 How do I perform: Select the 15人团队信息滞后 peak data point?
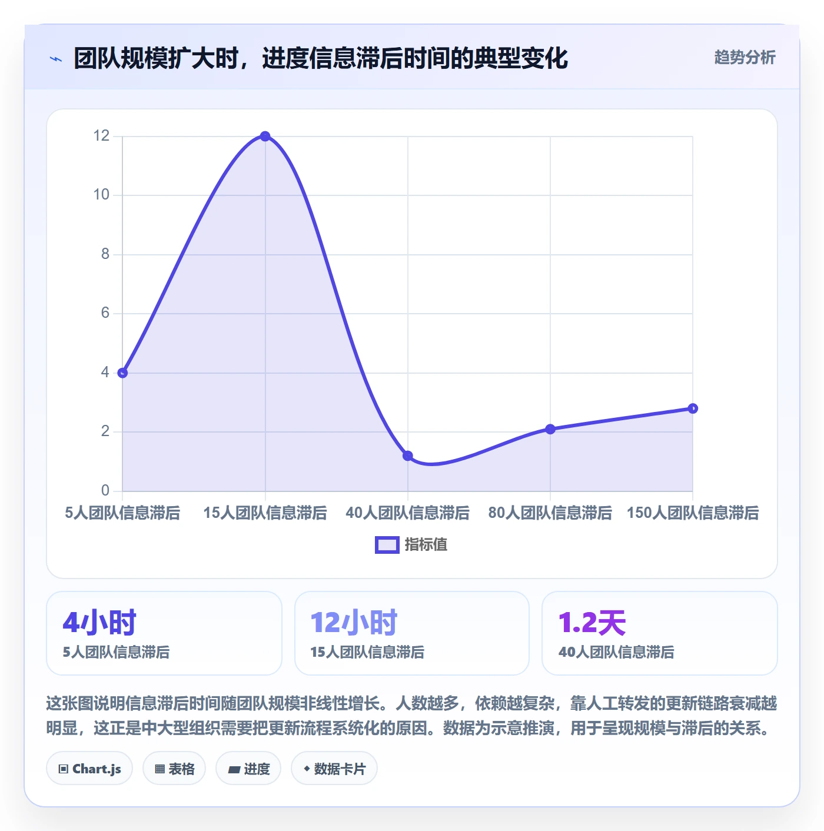[x=265, y=136]
